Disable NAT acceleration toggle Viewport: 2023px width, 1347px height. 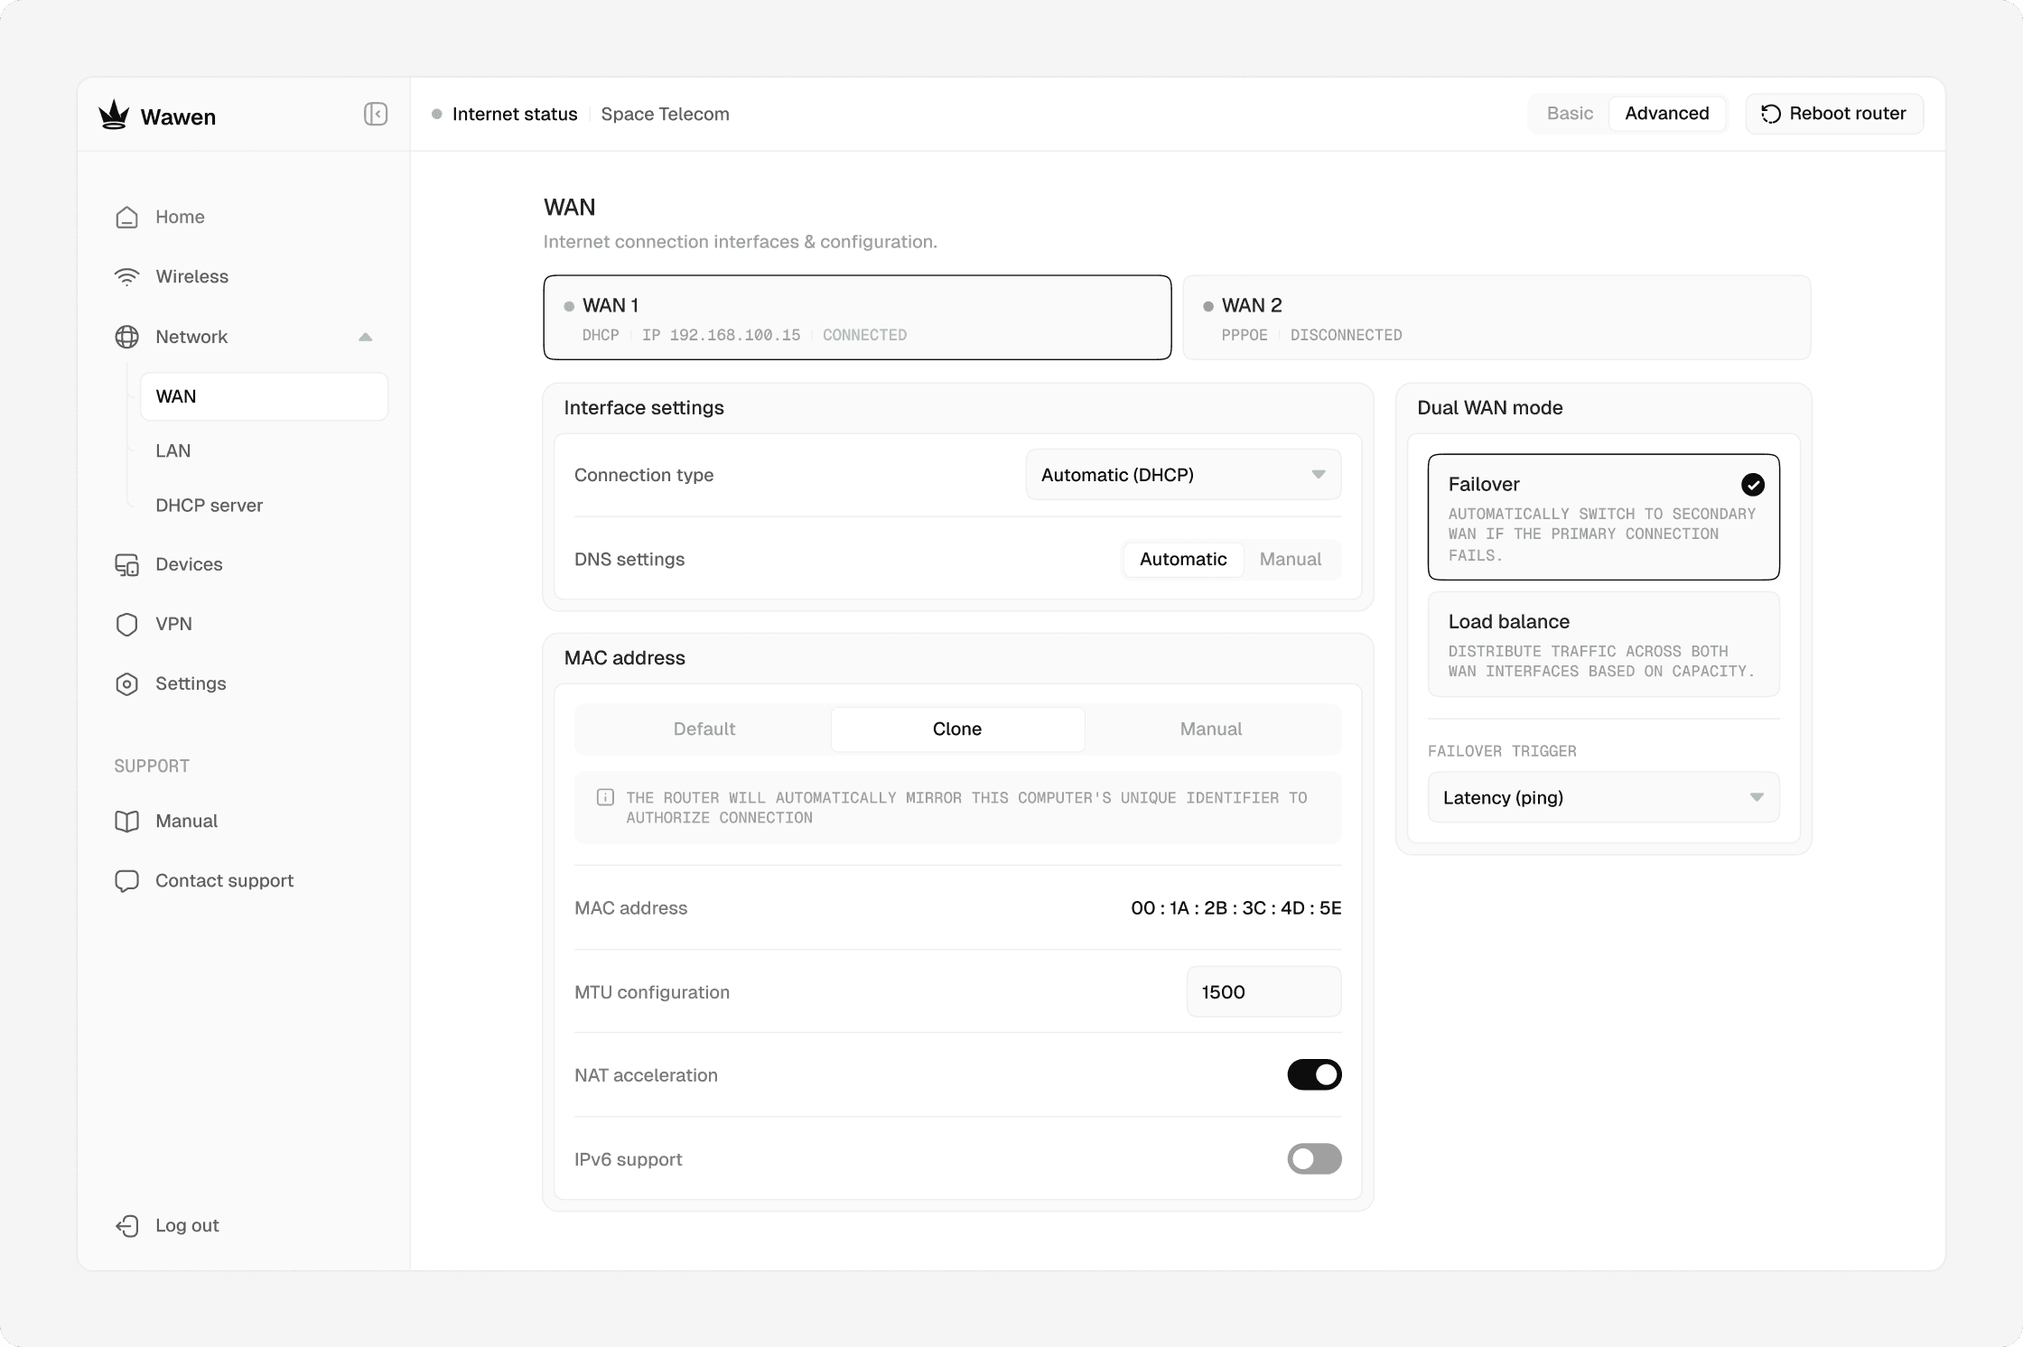click(x=1314, y=1075)
